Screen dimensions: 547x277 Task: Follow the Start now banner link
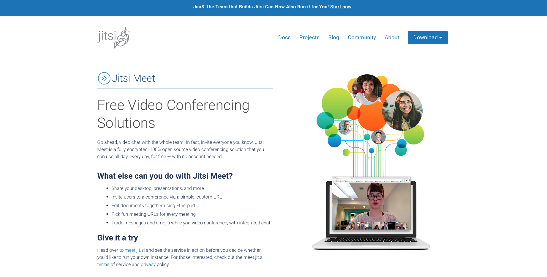coord(341,7)
